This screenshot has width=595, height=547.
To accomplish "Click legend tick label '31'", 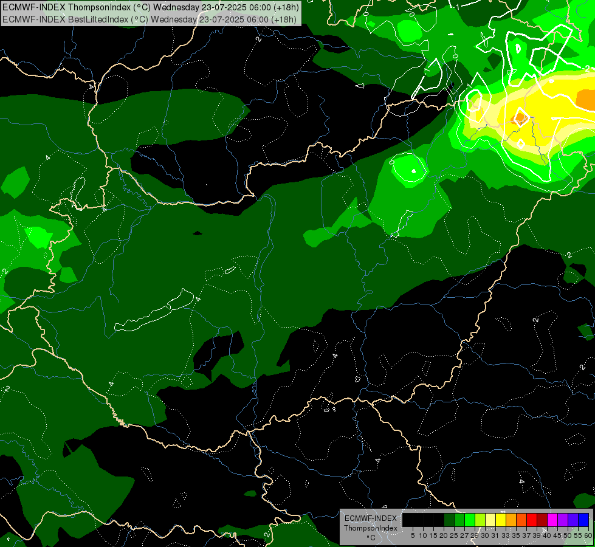I will [495, 535].
